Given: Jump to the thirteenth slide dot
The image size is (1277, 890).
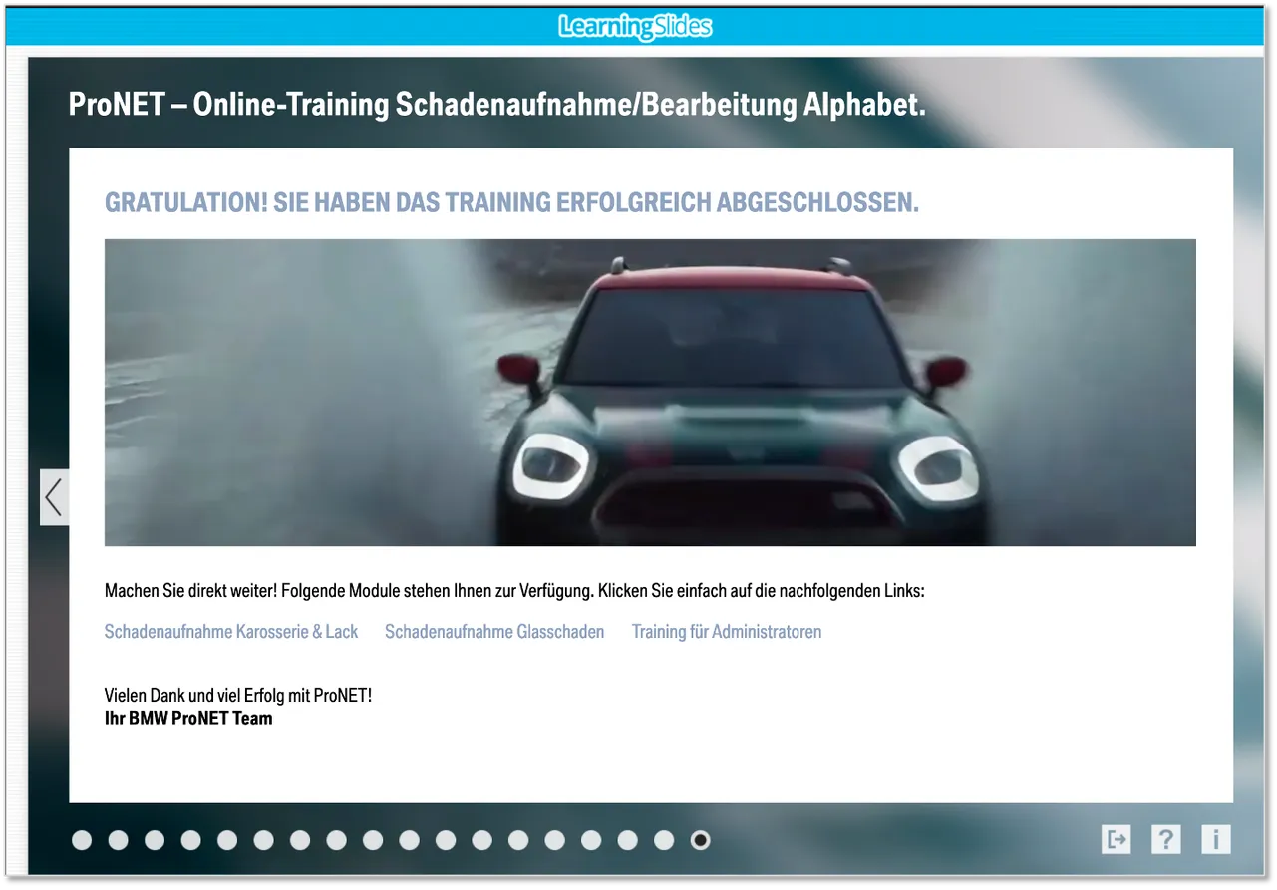Looking at the screenshot, I should (x=518, y=841).
